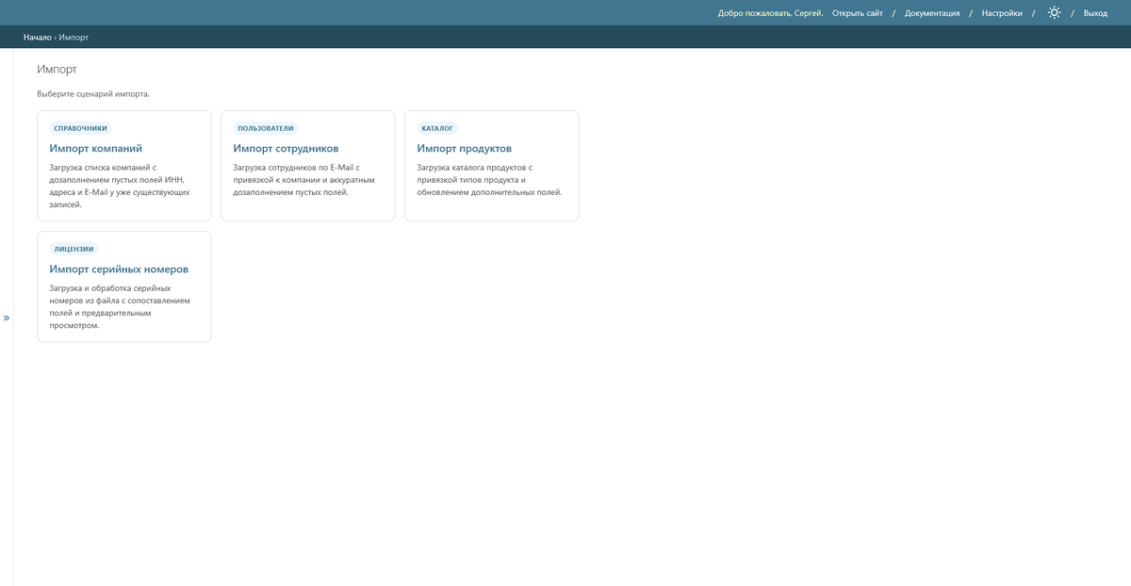The width and height of the screenshot is (1131, 586).
Task: Click the КАТАЛОГ tag badge
Action: 437,128
